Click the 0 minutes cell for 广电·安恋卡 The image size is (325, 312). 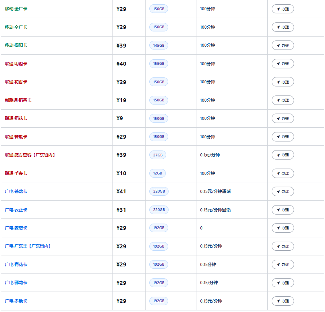pyautogui.click(x=201, y=228)
